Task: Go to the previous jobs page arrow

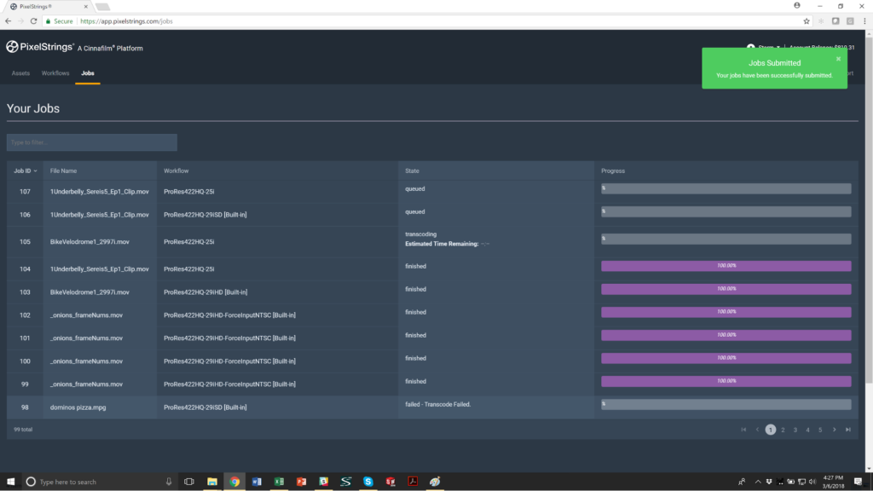Action: (x=757, y=430)
